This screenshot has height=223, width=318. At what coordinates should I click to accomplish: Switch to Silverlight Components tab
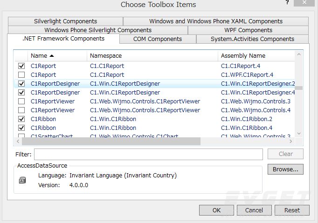pyautogui.click(x=65, y=21)
